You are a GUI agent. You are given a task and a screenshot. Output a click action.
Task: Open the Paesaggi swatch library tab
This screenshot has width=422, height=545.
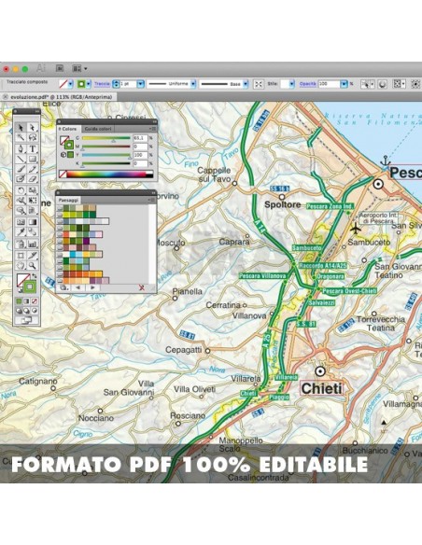point(68,201)
